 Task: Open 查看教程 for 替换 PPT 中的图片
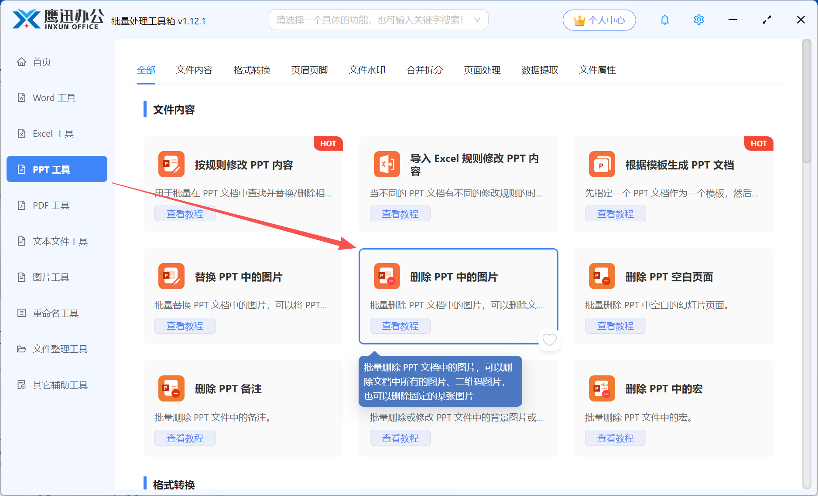[x=185, y=325]
